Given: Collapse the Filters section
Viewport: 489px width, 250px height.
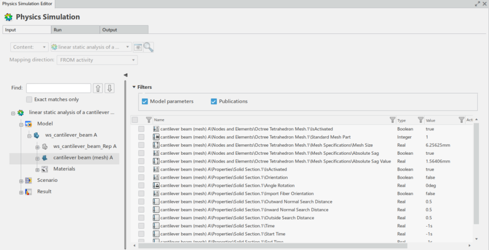Looking at the screenshot, I should click(x=134, y=87).
